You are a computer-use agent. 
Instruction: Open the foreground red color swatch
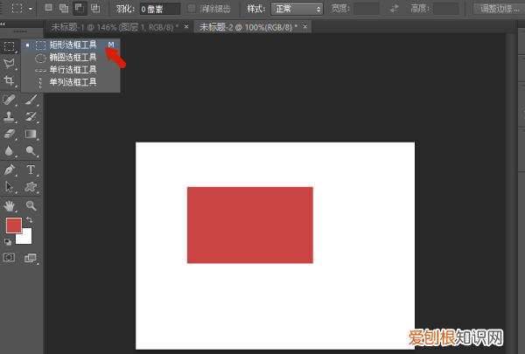14,226
